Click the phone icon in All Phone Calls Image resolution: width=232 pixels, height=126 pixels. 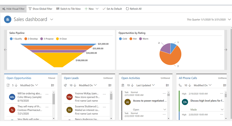[180, 85]
